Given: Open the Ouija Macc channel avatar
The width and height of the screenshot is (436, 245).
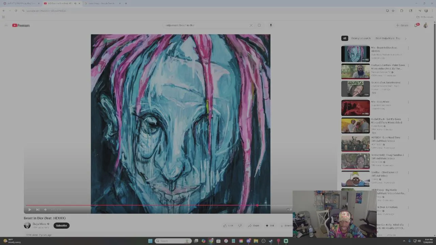Looking at the screenshot, I should point(27,225).
